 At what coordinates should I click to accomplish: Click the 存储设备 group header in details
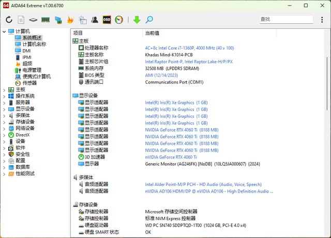pyautogui.click(x=88, y=204)
